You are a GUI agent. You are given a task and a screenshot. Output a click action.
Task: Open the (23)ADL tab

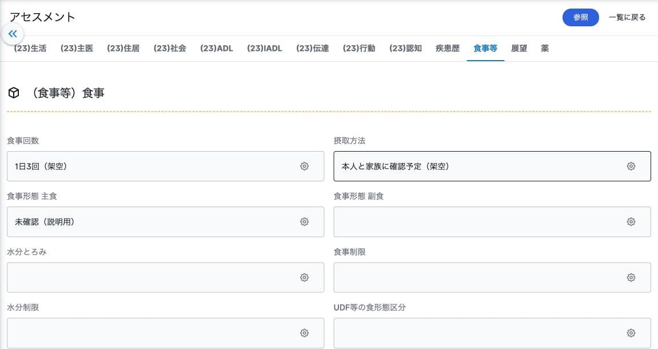pyautogui.click(x=217, y=49)
